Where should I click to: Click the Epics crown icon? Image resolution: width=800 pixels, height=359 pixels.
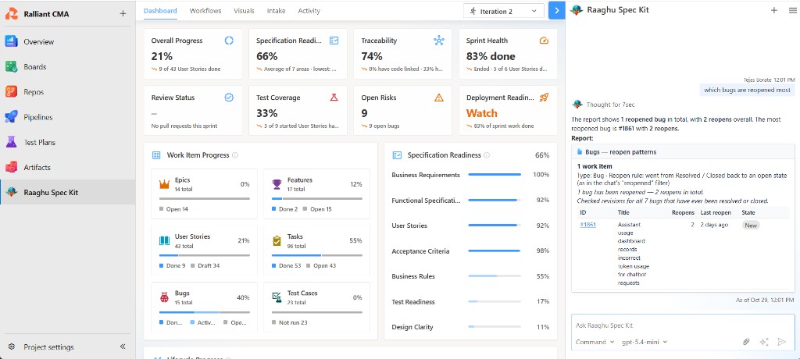(164, 184)
